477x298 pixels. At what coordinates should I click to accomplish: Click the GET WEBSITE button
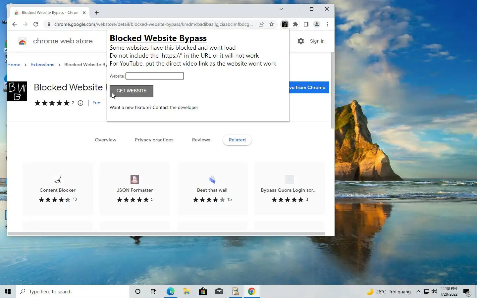[132, 91]
